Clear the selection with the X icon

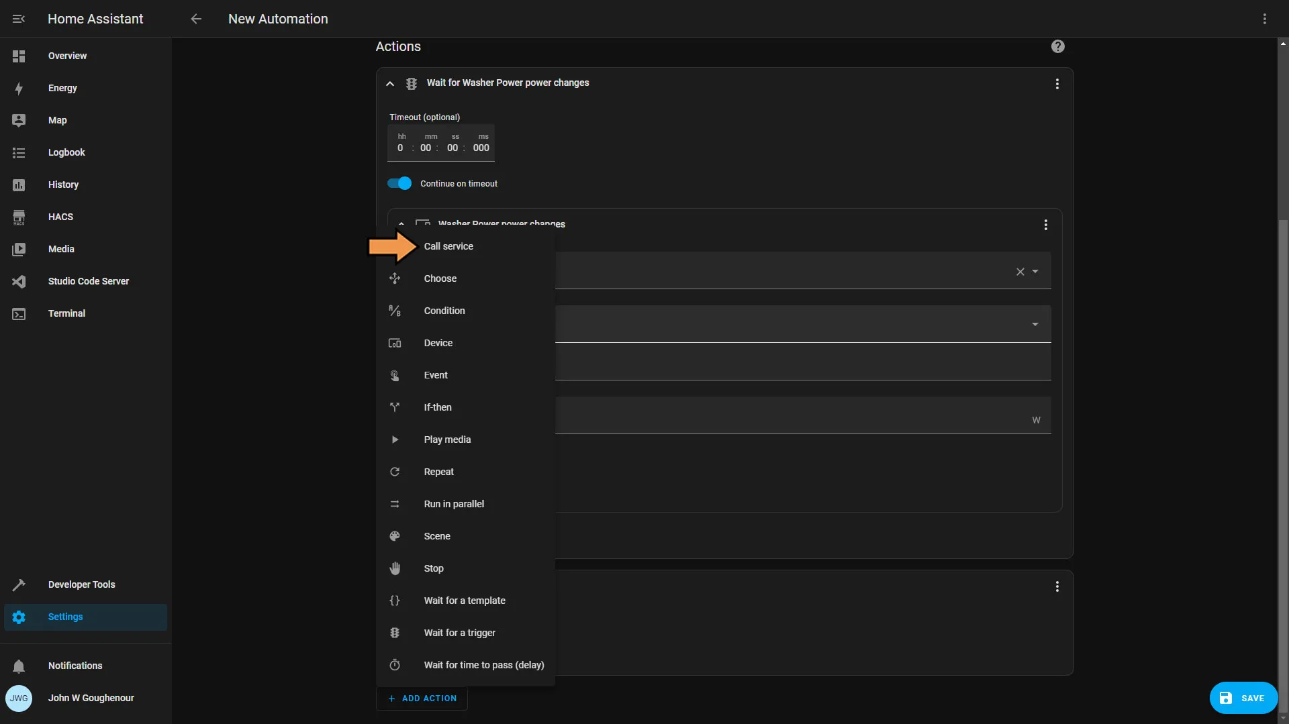(x=1020, y=272)
